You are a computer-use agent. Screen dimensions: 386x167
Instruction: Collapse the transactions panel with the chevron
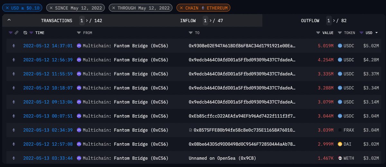pyautogui.click(x=9, y=20)
